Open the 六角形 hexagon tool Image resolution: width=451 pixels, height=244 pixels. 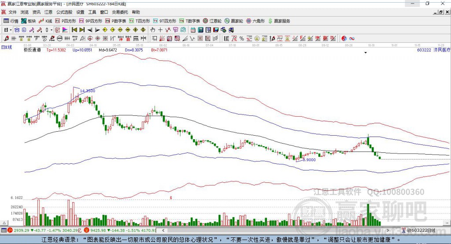coord(255,21)
